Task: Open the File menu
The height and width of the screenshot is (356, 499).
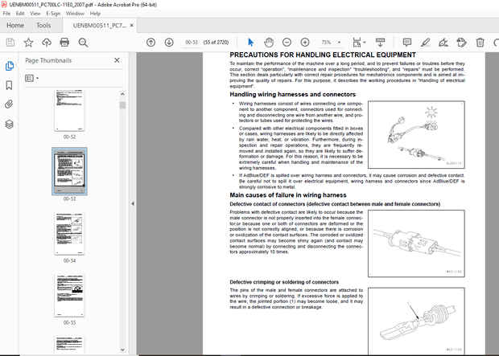Action: pos(6,14)
